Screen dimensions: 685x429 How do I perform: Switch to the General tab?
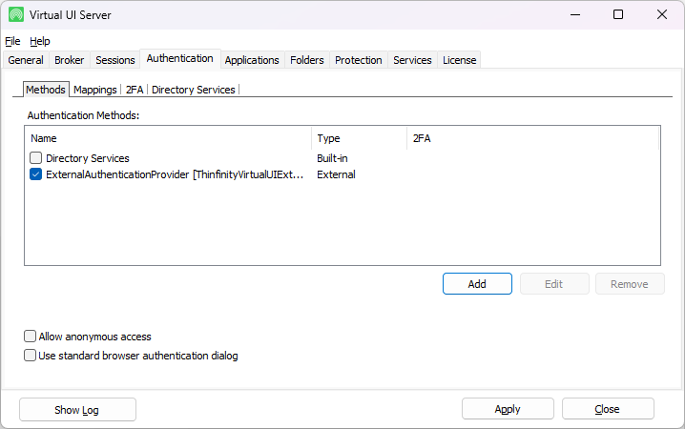coord(26,60)
